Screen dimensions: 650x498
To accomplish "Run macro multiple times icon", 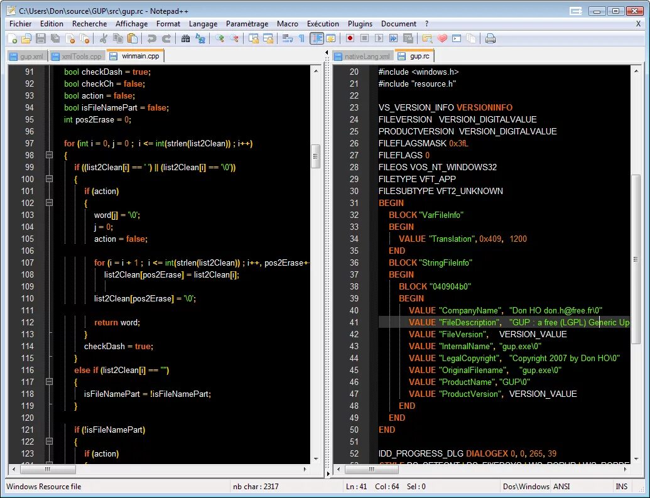I will pos(393,38).
